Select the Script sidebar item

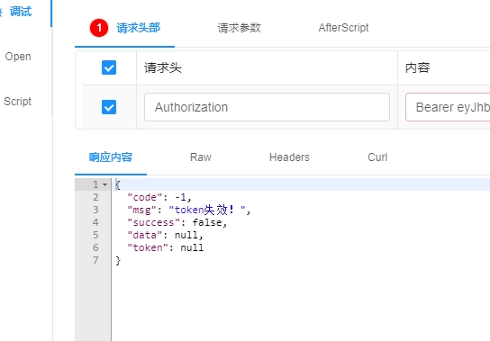(x=17, y=102)
